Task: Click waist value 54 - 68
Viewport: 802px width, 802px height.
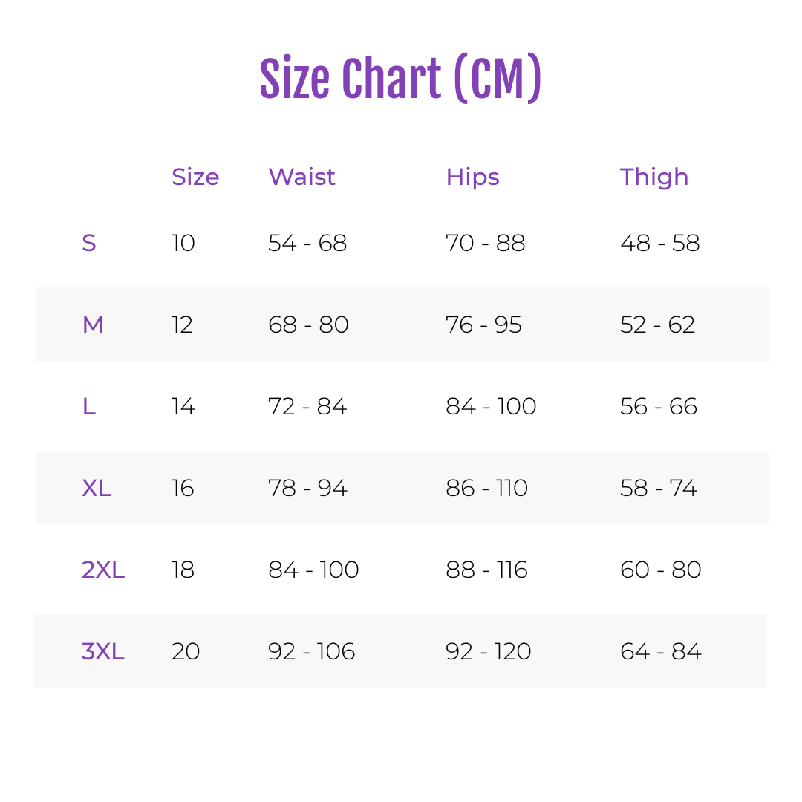Action: [x=307, y=243]
